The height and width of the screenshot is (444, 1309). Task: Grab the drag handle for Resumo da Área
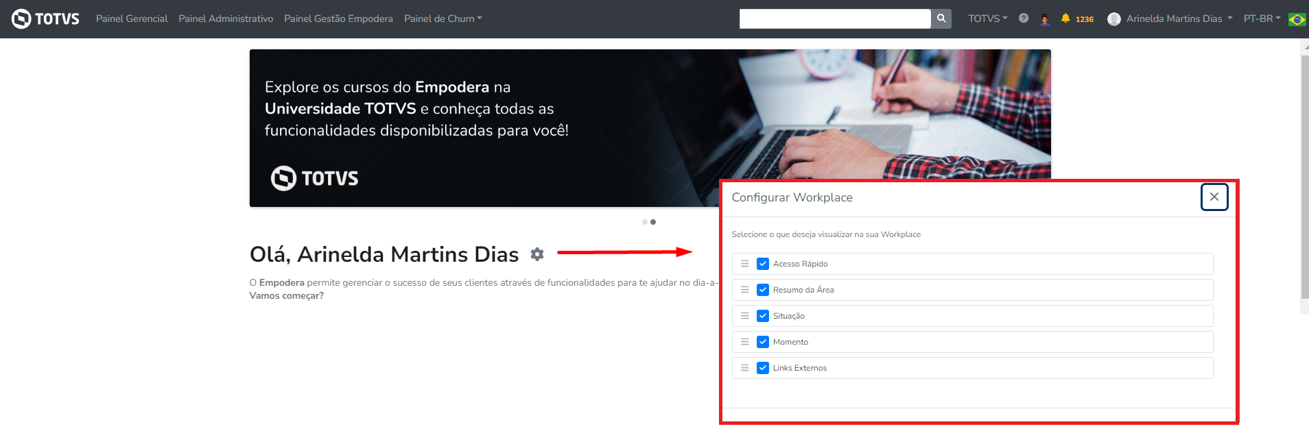click(x=744, y=290)
